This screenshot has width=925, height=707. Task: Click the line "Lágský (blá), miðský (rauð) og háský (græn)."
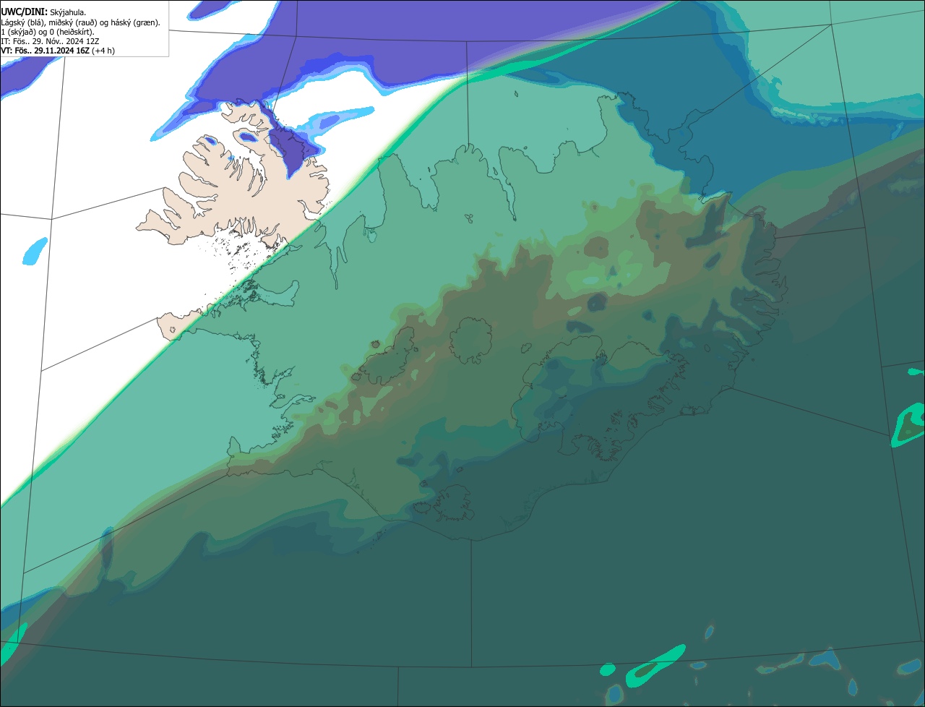(x=81, y=22)
